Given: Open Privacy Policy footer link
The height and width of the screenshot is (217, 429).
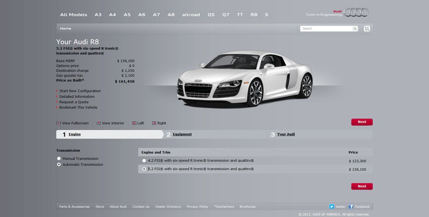Looking at the screenshot, I should pyautogui.click(x=198, y=206).
